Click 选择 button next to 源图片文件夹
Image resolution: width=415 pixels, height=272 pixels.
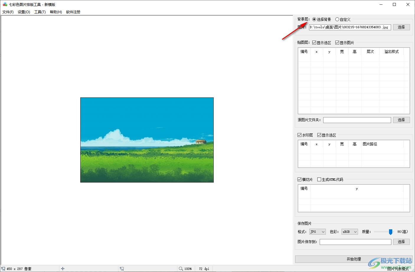(401, 120)
